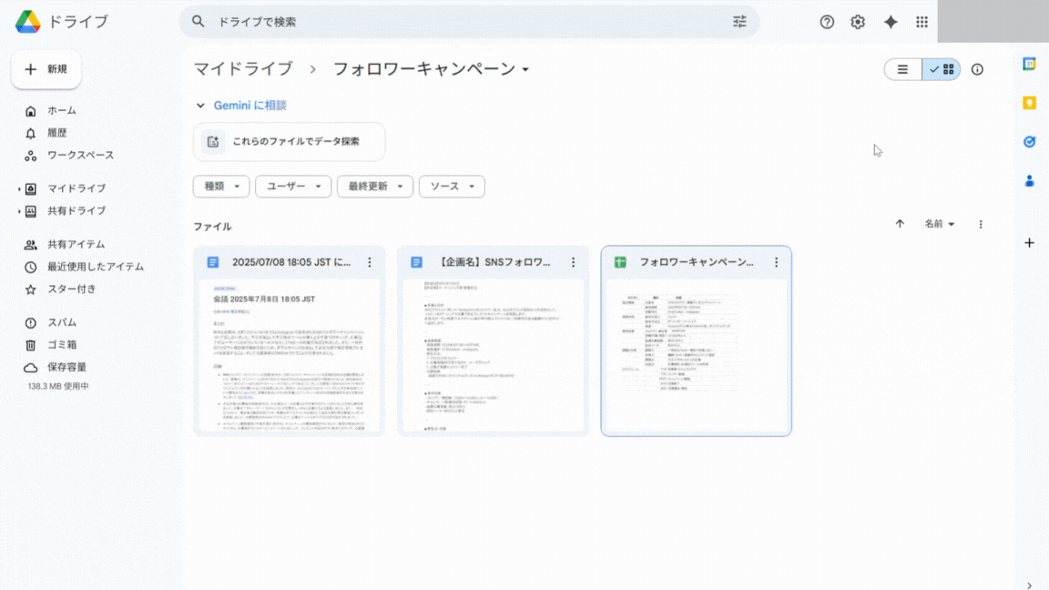The width and height of the screenshot is (1049, 590).
Task: Switch to grid view layout
Action: (942, 69)
